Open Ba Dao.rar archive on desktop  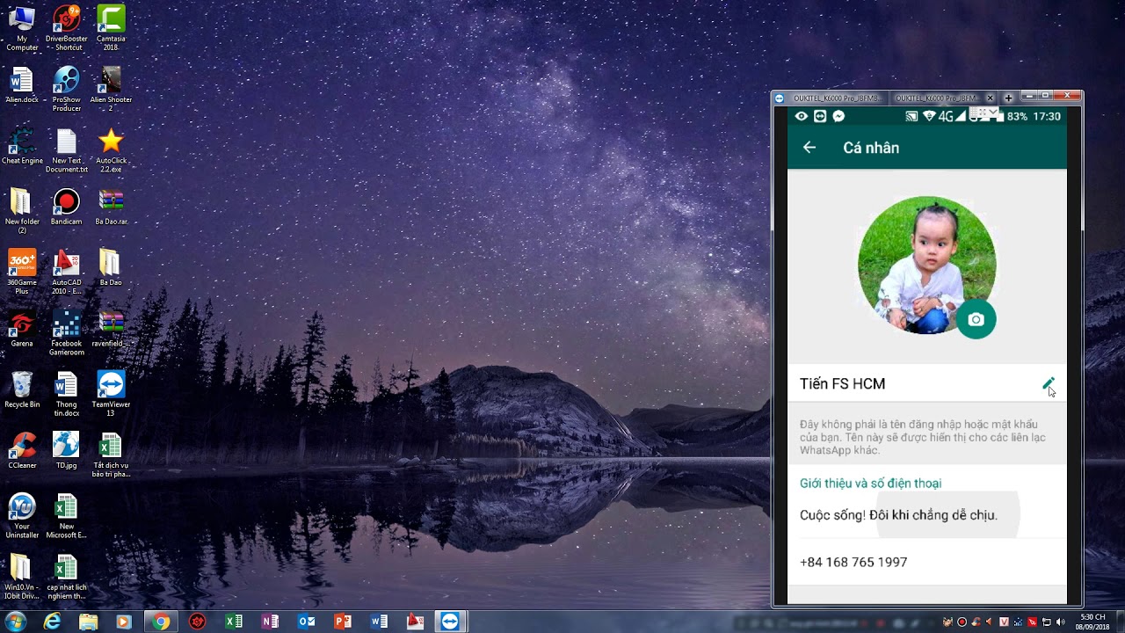click(111, 207)
